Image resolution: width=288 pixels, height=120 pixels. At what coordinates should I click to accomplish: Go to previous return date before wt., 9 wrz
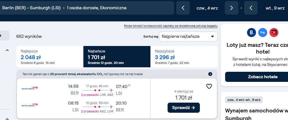click(251, 8)
